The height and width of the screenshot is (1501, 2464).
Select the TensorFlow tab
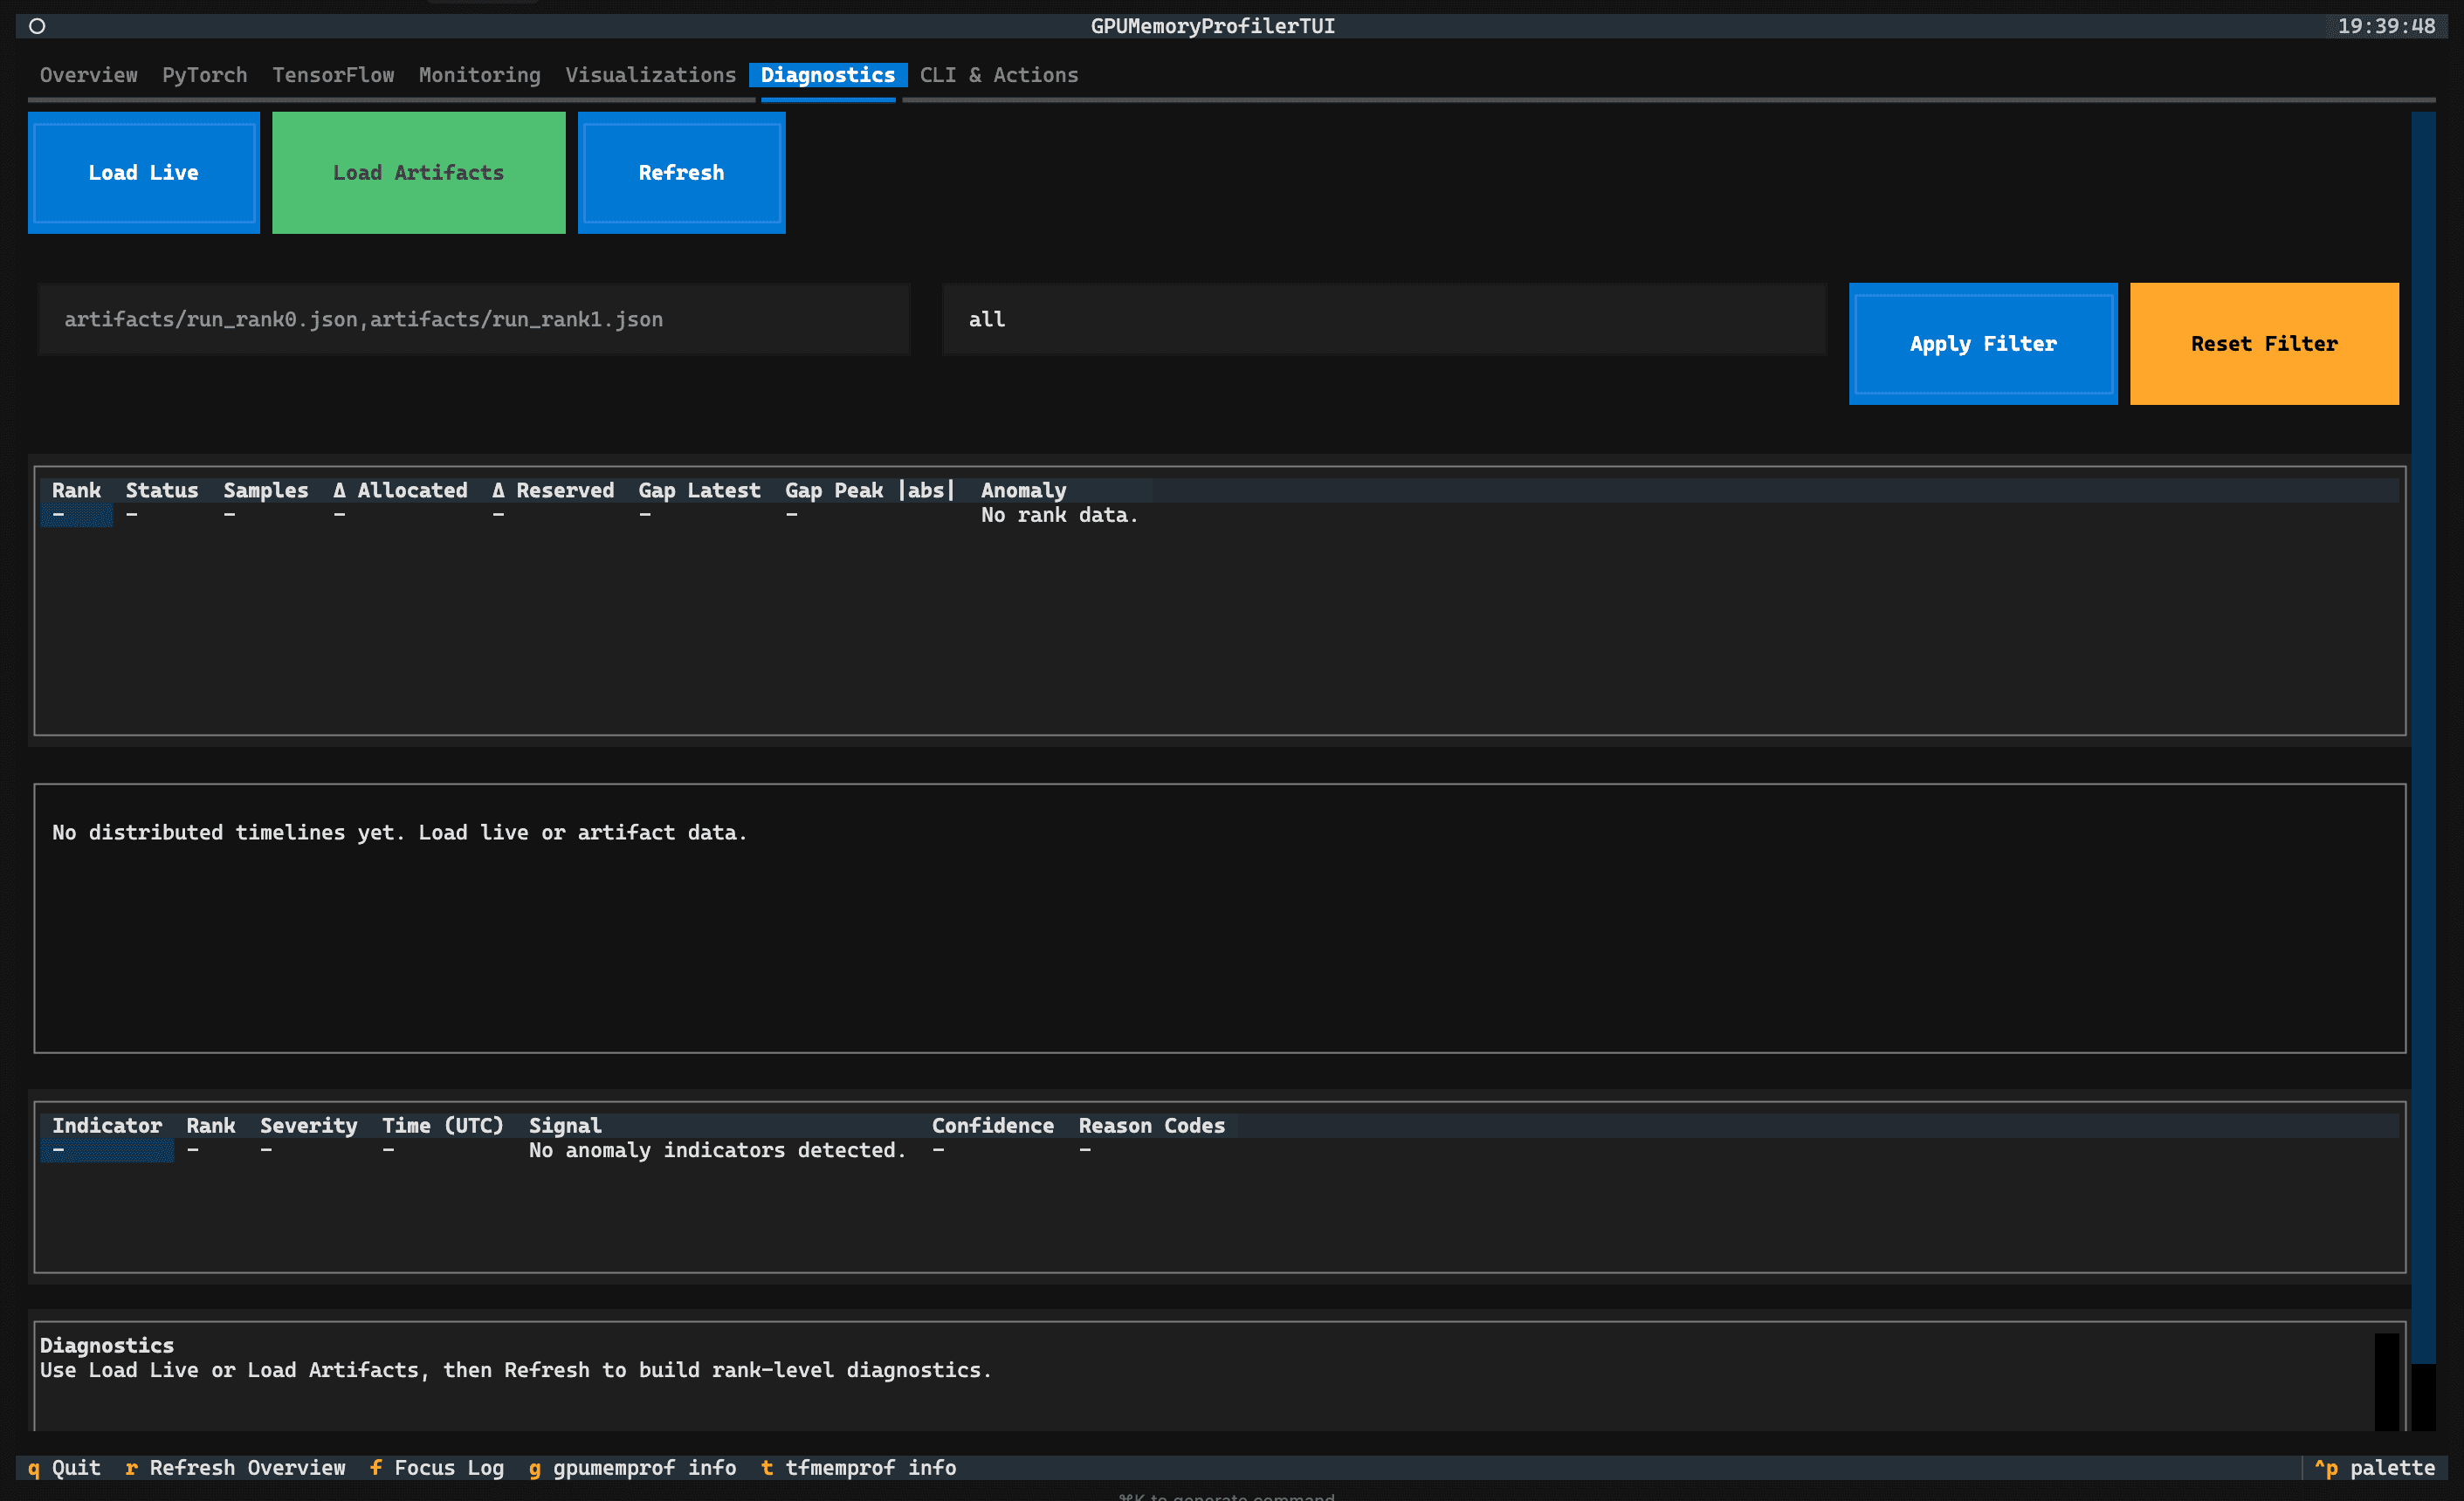[x=333, y=75]
